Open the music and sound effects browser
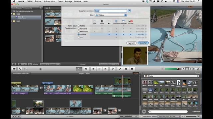Viewport: 213px width, 119px height. (183, 69)
